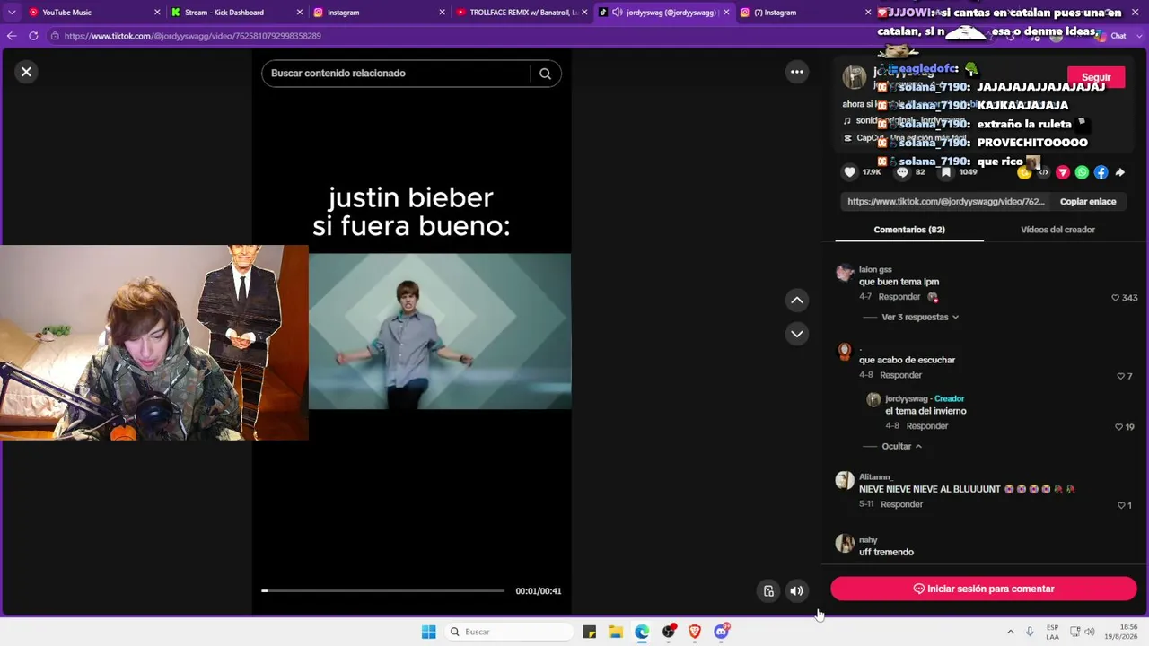
Task: Close the YouTube Music tab
Action: coord(157,13)
